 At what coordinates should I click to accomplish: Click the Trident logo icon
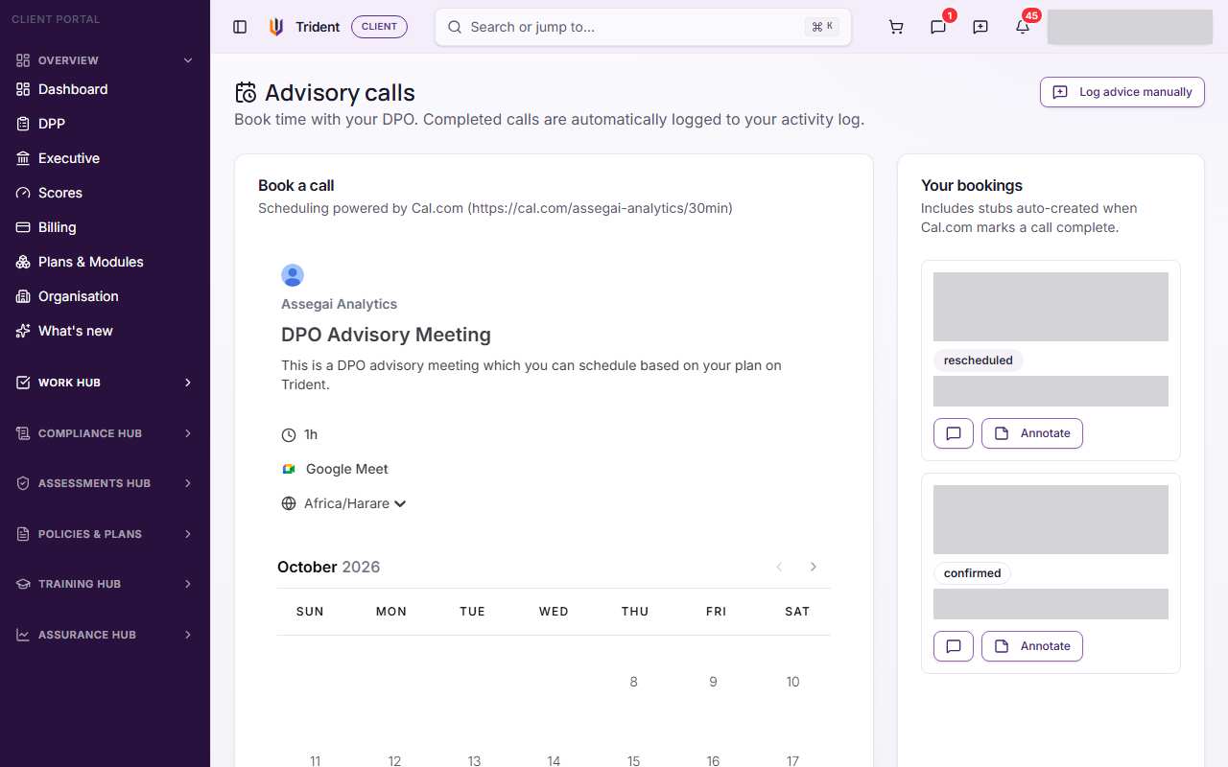pos(276,27)
